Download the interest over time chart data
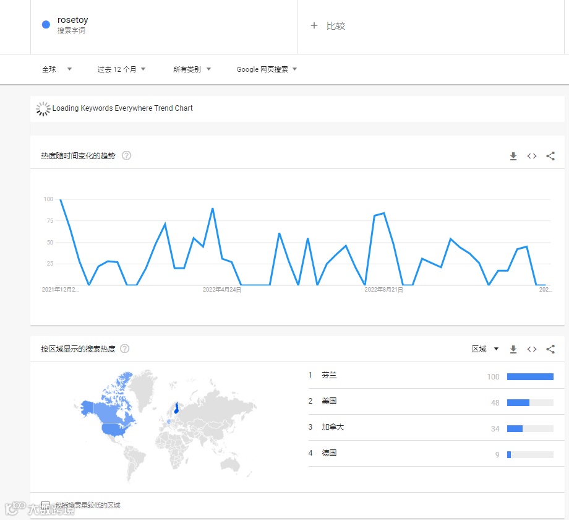The image size is (569, 520). (513, 156)
